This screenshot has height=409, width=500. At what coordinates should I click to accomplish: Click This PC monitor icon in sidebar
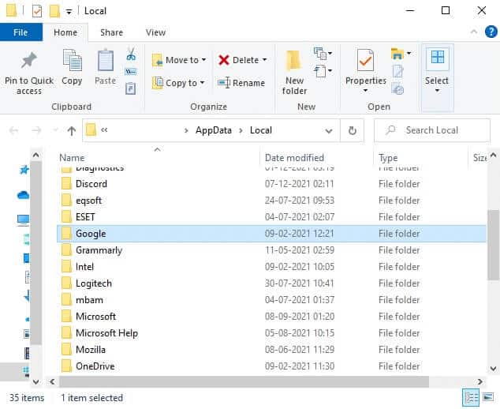pos(24,220)
